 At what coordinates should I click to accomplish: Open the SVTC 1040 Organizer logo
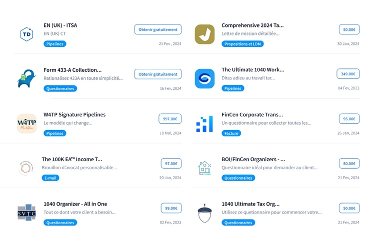coord(26,213)
